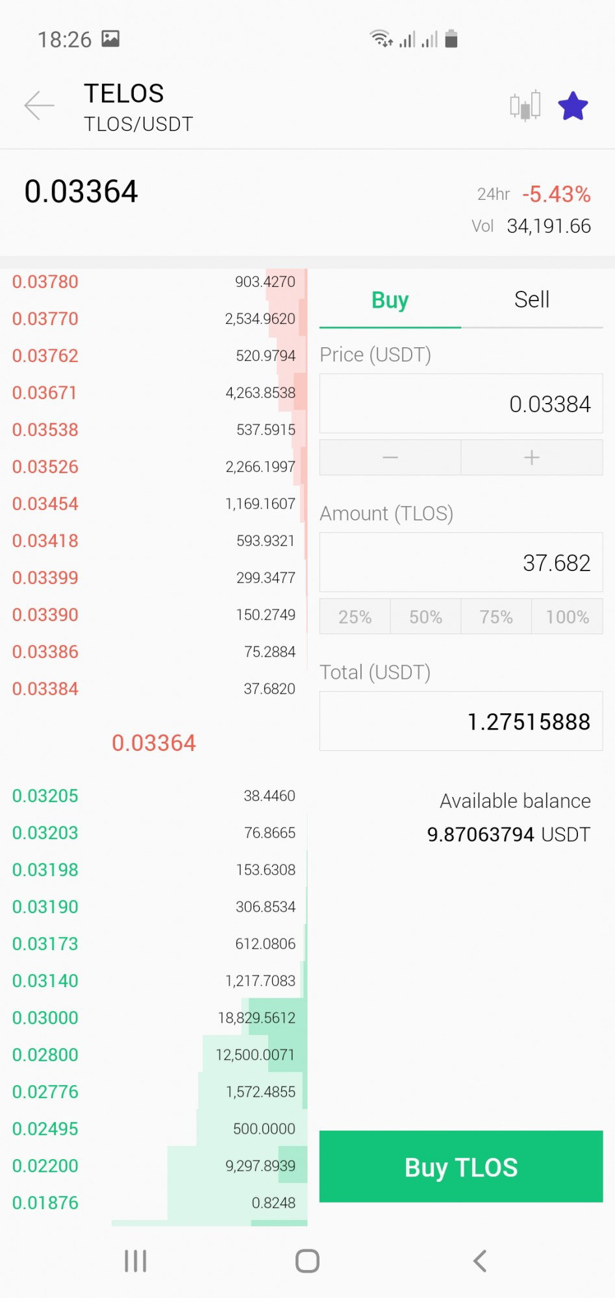Pick the 0.03205 bid order row

coord(154,796)
